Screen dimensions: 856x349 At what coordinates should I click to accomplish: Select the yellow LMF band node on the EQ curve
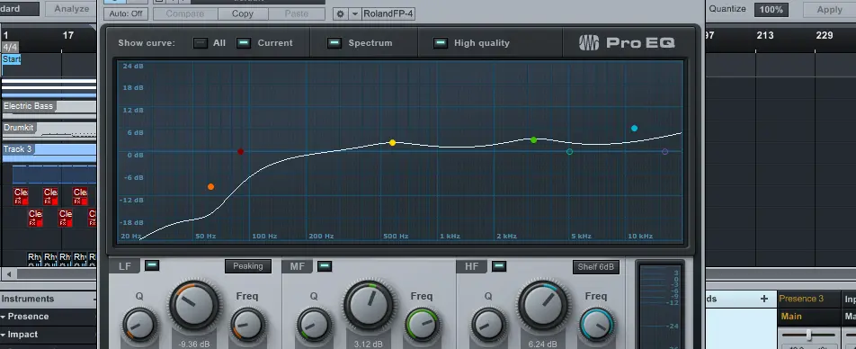pyautogui.click(x=393, y=142)
